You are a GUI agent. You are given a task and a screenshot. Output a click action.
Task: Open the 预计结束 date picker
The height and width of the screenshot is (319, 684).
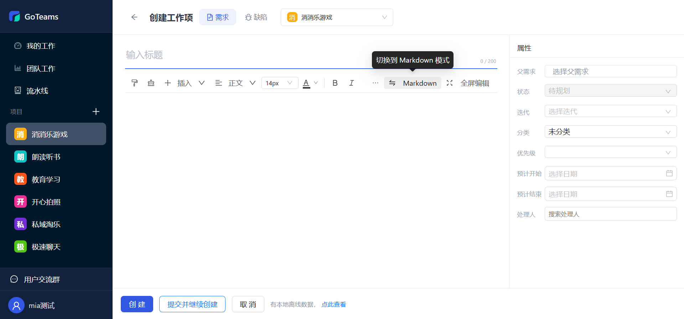click(x=611, y=194)
